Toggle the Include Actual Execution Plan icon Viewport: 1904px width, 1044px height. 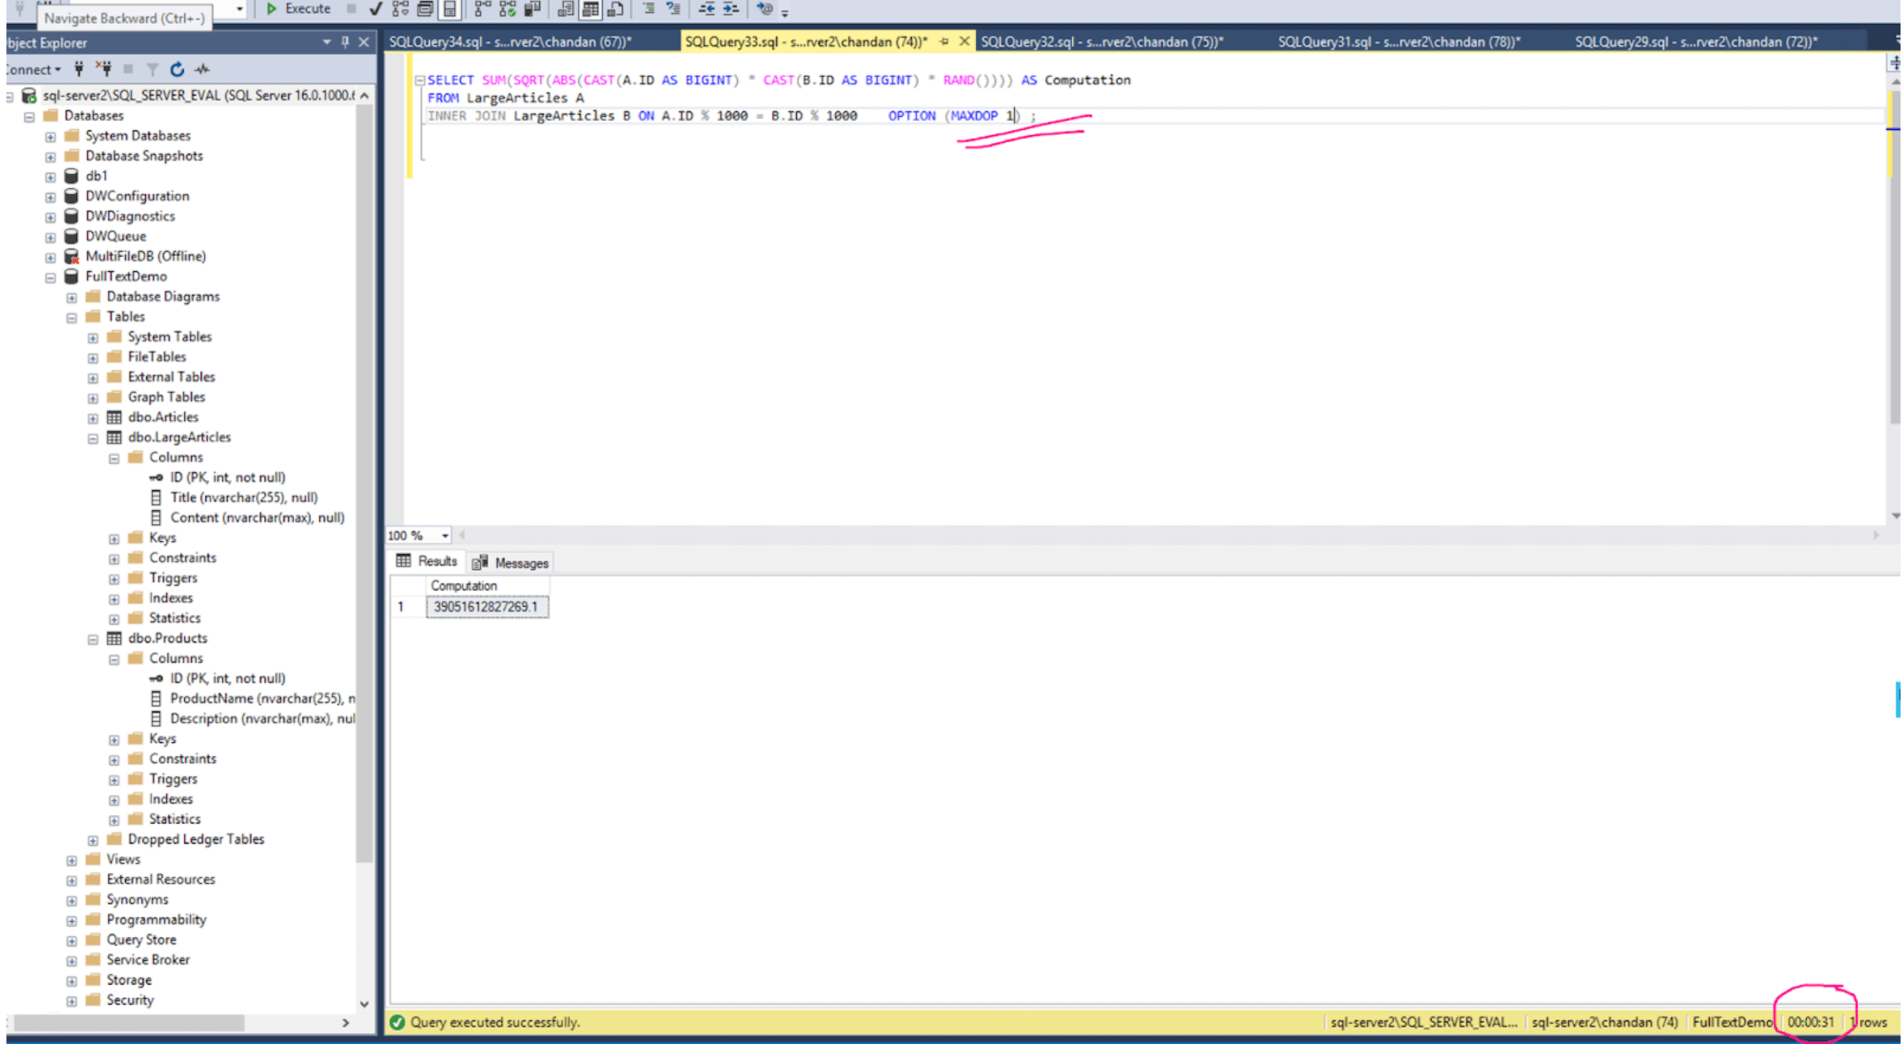483,9
